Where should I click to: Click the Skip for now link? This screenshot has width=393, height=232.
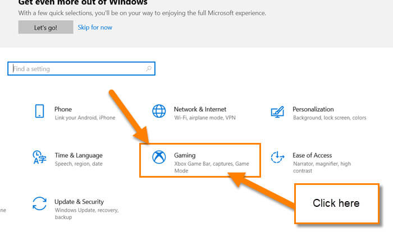click(x=95, y=27)
